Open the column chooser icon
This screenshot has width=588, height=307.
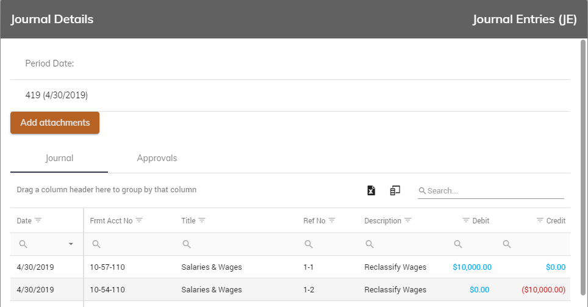[395, 190]
